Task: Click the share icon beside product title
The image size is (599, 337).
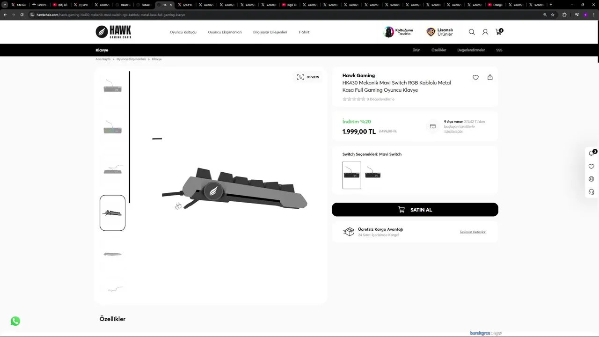Action: point(490,77)
